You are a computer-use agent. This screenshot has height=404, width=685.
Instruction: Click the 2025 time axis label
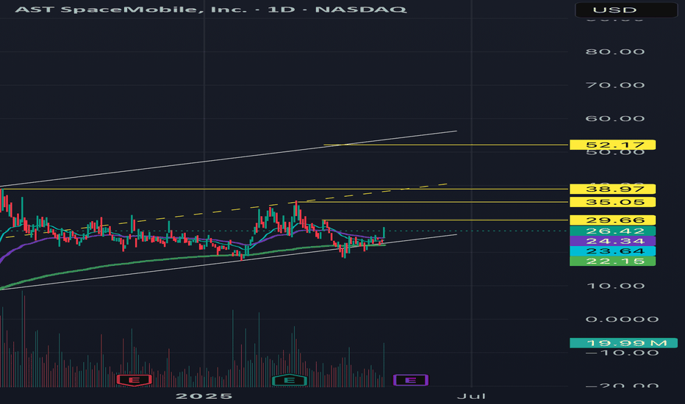pos(204,396)
